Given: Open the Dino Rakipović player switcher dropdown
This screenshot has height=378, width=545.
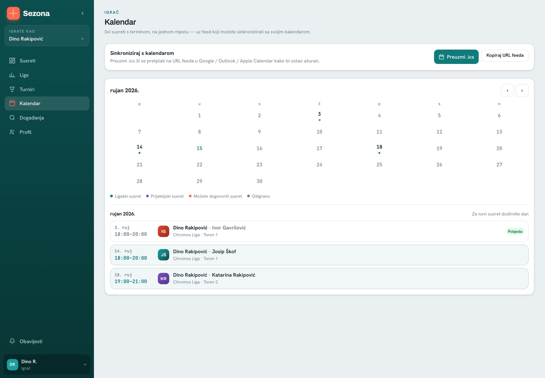Looking at the screenshot, I should [47, 36].
